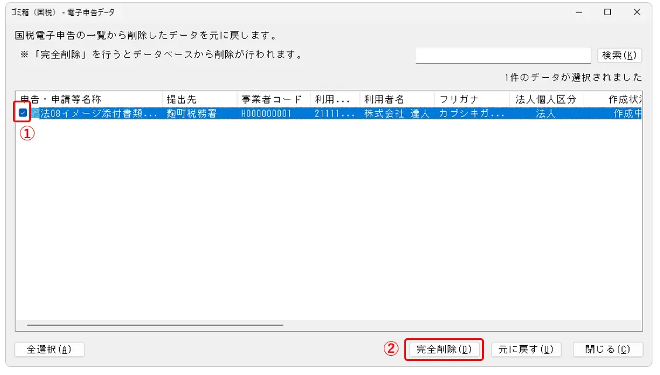Viewport: 660px width, 375px height.
Task: Click the 事業者コード column header
Action: (273, 99)
